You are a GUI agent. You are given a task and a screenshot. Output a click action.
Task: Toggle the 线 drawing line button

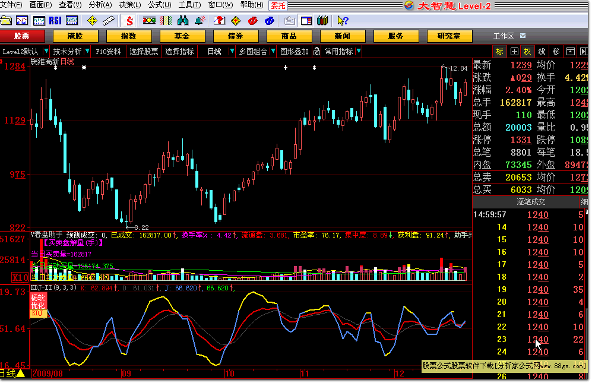(x=542, y=52)
